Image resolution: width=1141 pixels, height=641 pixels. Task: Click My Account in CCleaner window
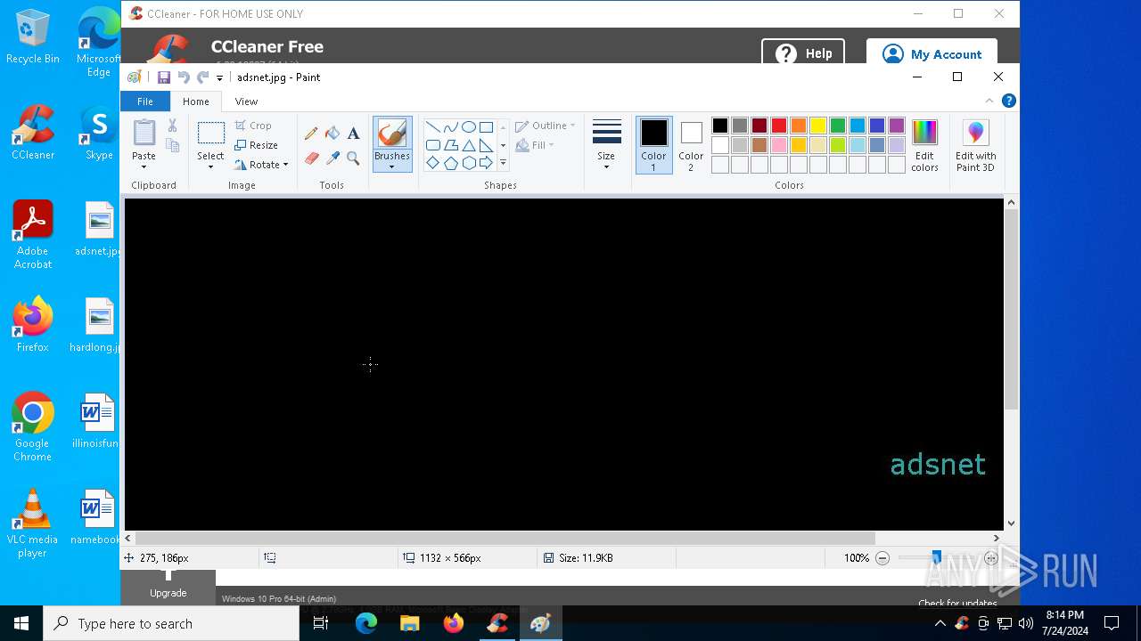(932, 53)
